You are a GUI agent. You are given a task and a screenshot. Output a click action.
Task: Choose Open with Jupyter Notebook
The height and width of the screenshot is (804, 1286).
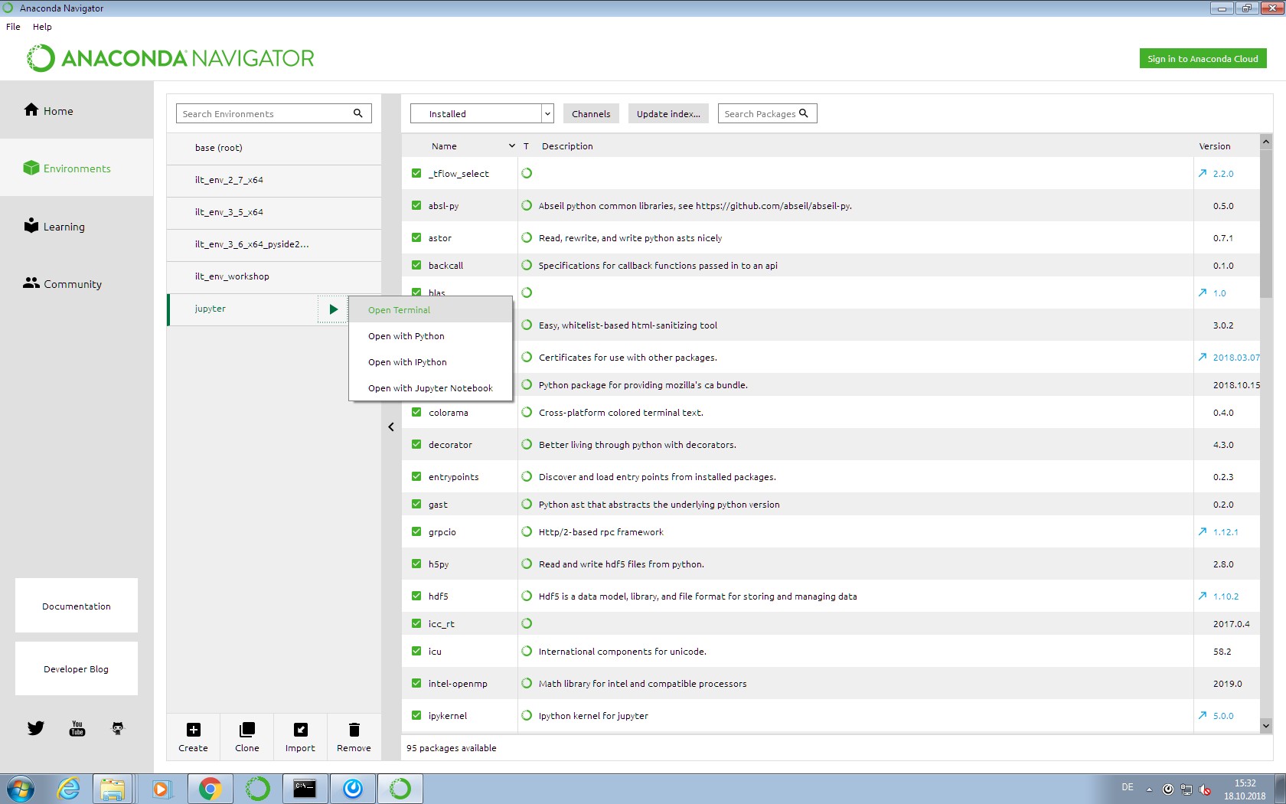(x=430, y=388)
